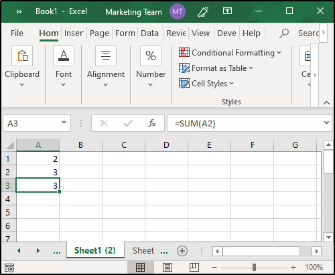335x275 pixels.
Task: Open the Review ribbon tab
Action: pyautogui.click(x=176, y=33)
